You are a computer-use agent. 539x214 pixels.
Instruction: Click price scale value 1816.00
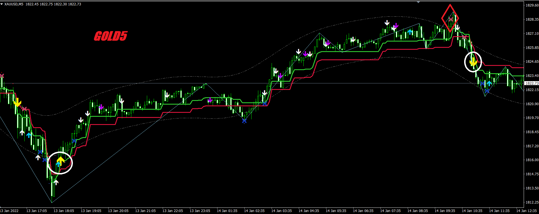coord(532,160)
